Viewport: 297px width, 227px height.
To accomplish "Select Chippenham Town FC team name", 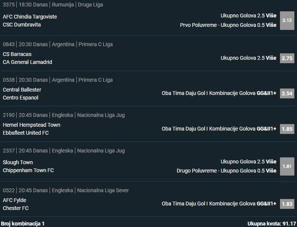I will (28, 170).
